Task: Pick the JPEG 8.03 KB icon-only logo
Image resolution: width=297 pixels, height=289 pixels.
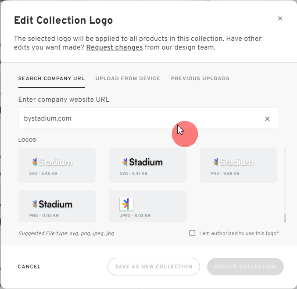Action: [x=147, y=206]
